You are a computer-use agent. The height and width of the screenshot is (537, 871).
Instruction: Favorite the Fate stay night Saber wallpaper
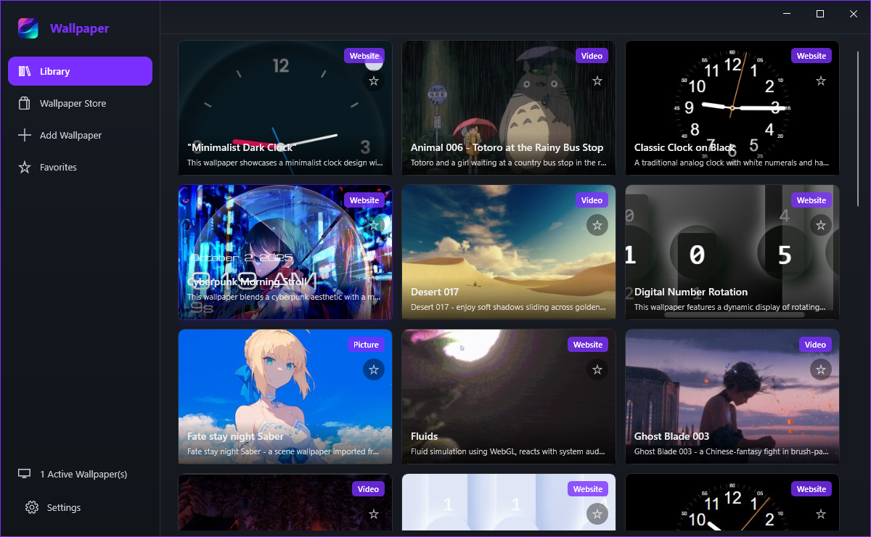pos(374,369)
